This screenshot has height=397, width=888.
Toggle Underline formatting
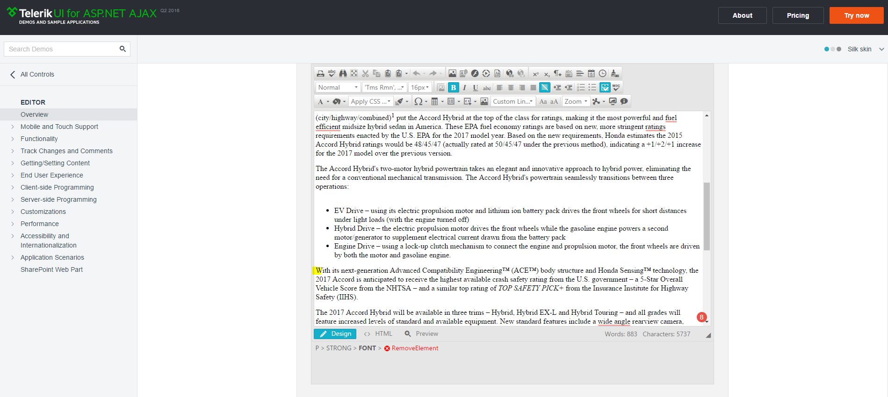[x=476, y=87]
